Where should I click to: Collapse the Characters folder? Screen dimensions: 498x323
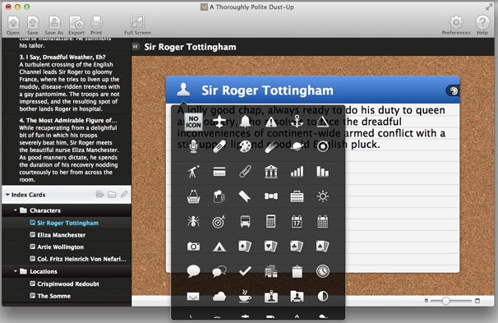(16, 210)
